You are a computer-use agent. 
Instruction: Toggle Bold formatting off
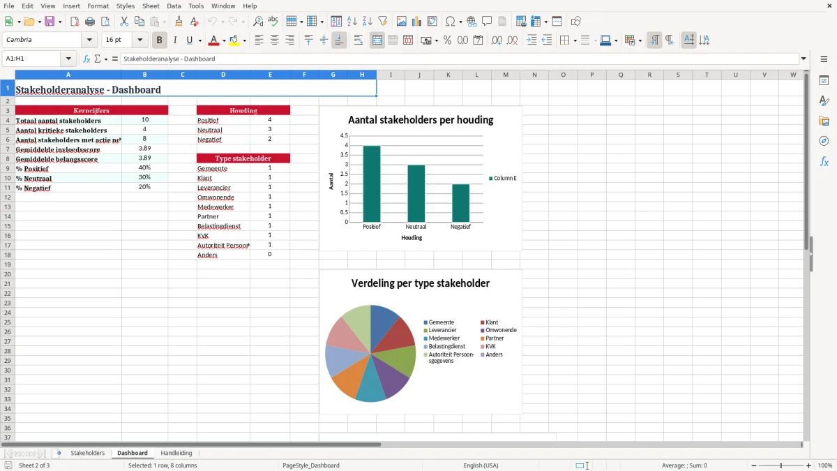(160, 40)
